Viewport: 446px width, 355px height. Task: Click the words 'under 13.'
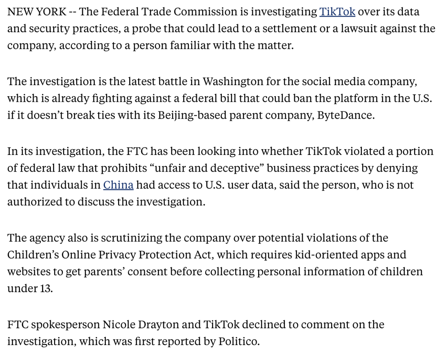[x=30, y=288]
